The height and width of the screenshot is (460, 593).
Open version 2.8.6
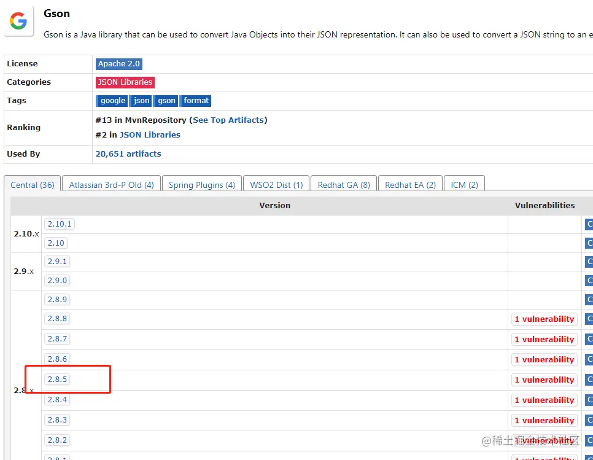[x=57, y=359]
